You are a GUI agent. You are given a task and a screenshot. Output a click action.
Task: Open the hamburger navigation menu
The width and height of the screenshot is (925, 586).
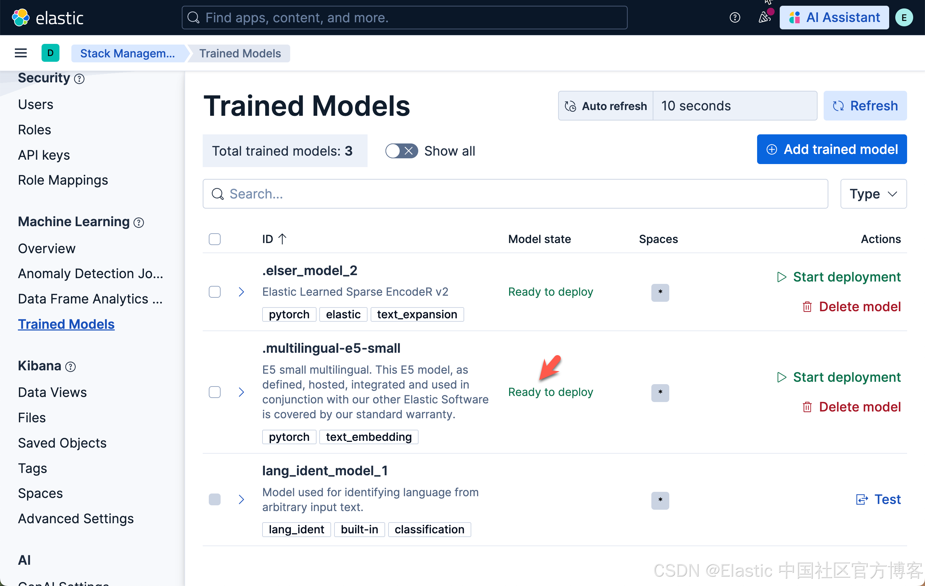[x=21, y=53]
